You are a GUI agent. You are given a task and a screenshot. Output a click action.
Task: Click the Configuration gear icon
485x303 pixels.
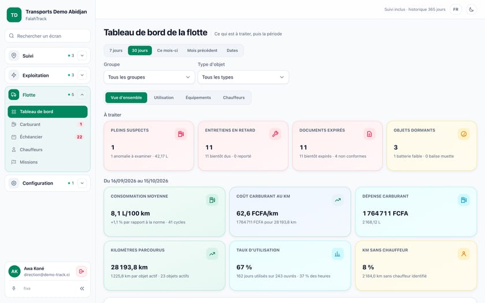tap(14, 183)
